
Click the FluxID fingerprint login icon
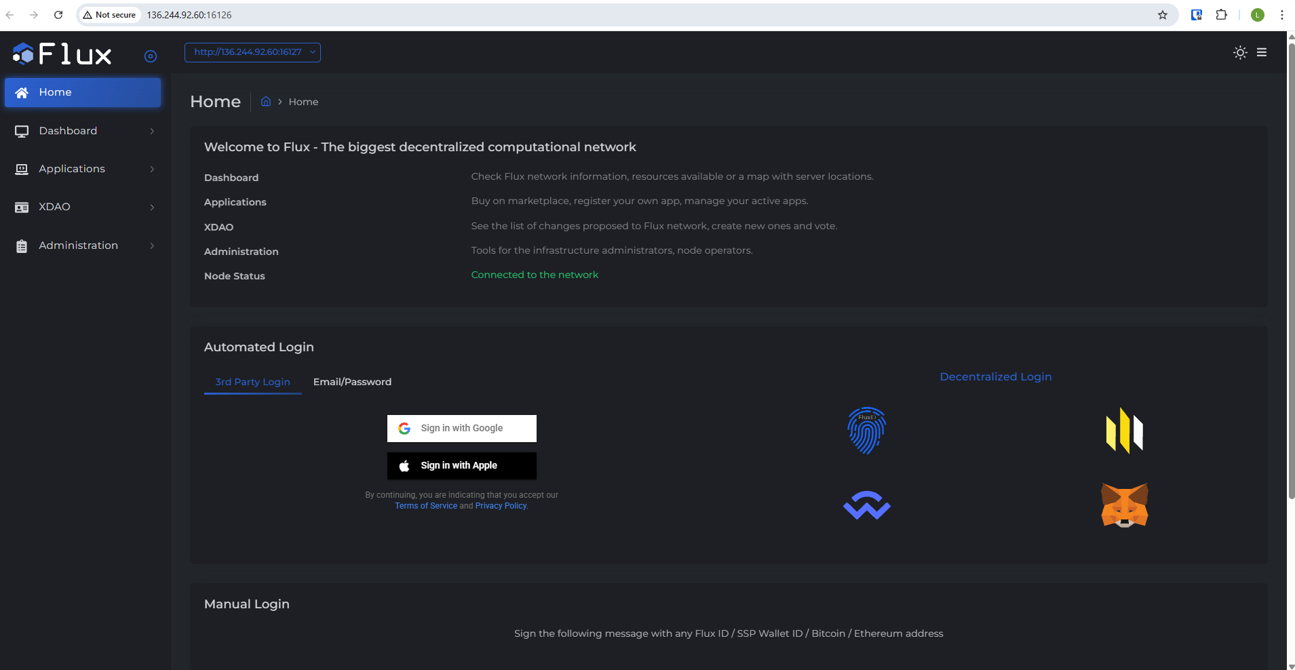(866, 431)
